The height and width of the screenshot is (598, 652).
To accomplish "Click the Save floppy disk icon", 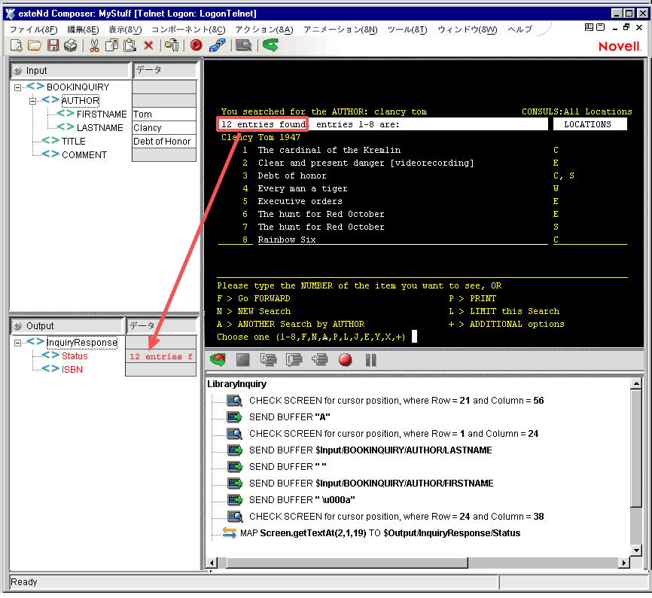I will pyautogui.click(x=53, y=45).
